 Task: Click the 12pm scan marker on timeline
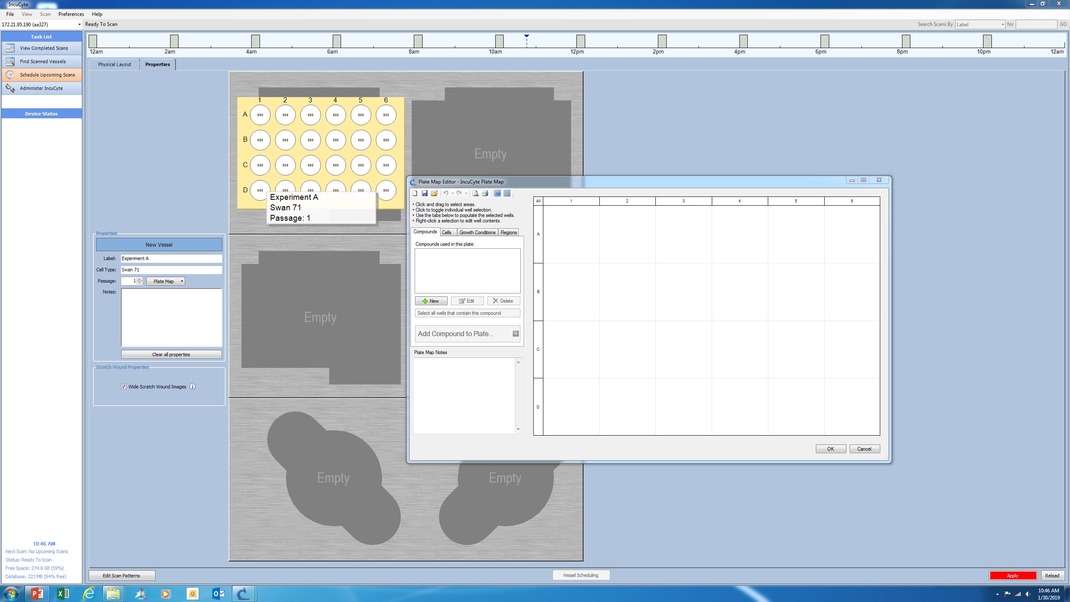pyautogui.click(x=581, y=41)
